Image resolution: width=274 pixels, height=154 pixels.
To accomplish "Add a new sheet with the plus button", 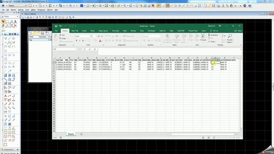I will pyautogui.click(x=81, y=134).
